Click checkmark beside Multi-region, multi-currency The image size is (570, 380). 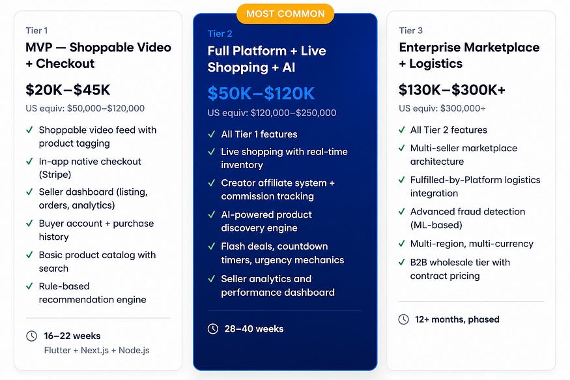coord(402,243)
